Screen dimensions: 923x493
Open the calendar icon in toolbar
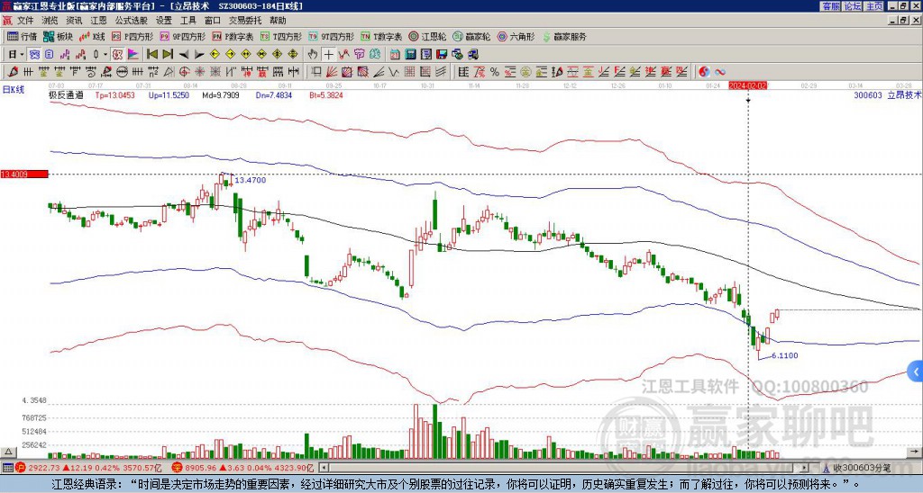point(395,55)
